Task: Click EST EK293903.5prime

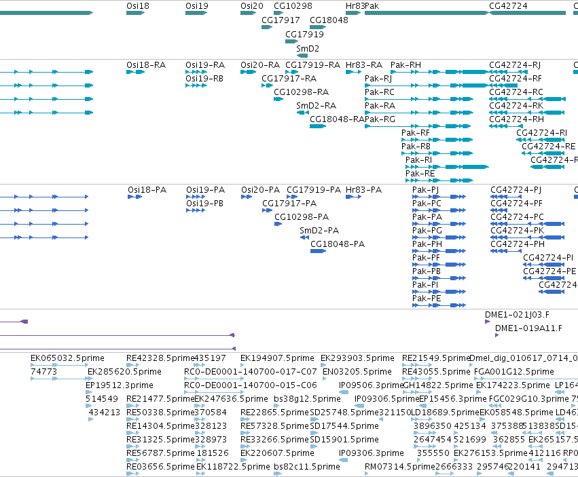Action: [x=323, y=365]
